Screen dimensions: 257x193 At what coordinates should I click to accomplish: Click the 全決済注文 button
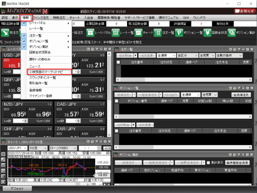pyautogui.click(x=241, y=95)
